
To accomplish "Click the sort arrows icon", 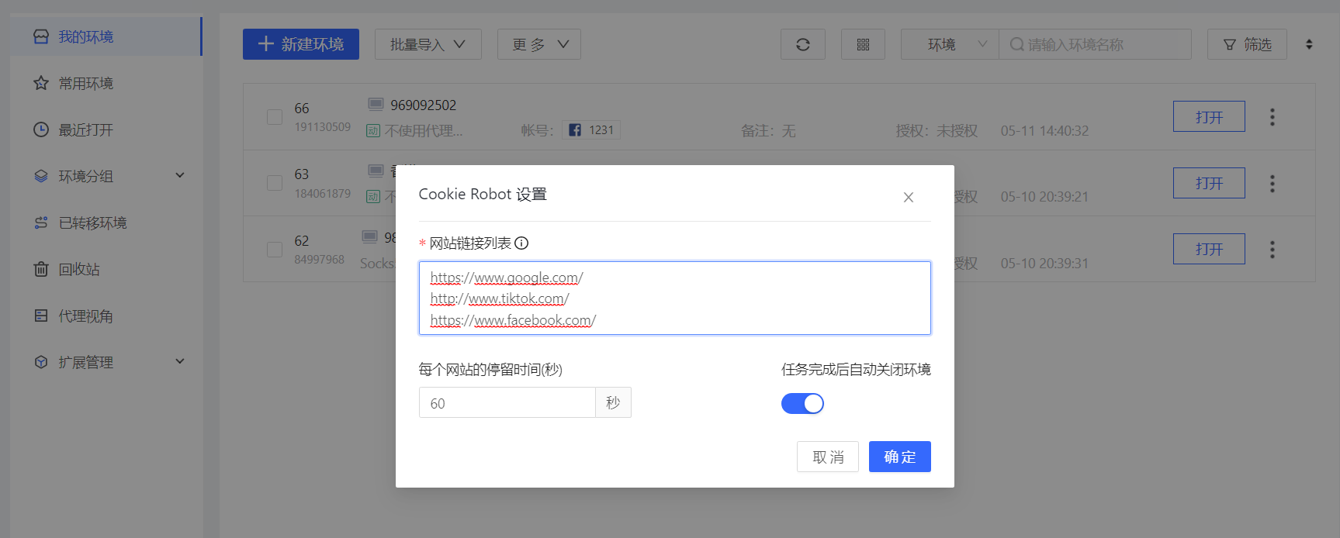I will pos(1309,44).
